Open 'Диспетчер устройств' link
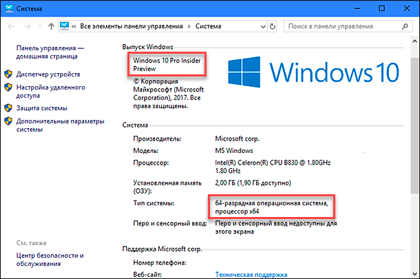Viewport: 420px width, 279px height. 48,74
